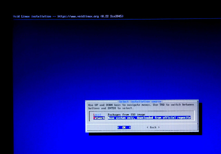Click the 'Use UP and DOWN keys' instruction text

(x=141, y=106)
